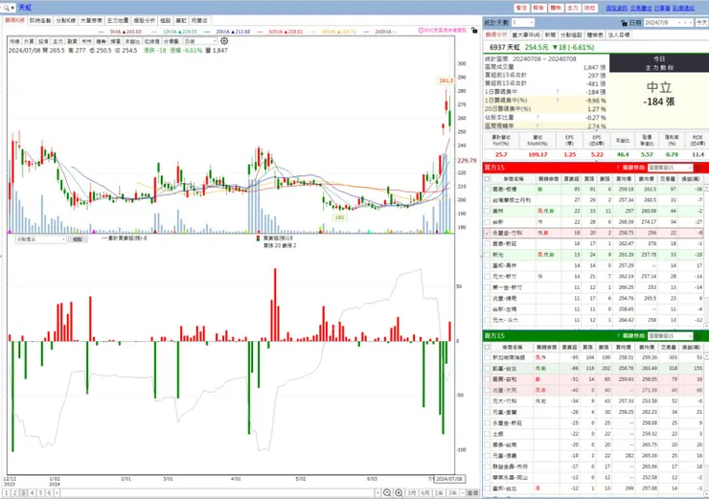Go to chart page 4

[32, 493]
